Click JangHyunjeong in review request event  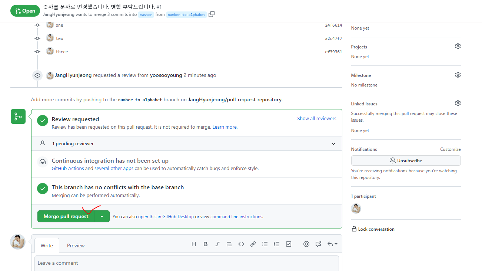(x=73, y=75)
